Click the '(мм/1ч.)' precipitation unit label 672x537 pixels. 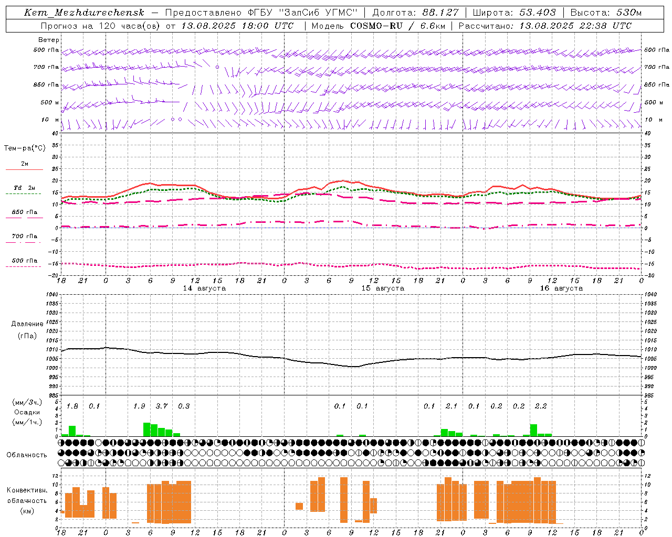click(27, 422)
